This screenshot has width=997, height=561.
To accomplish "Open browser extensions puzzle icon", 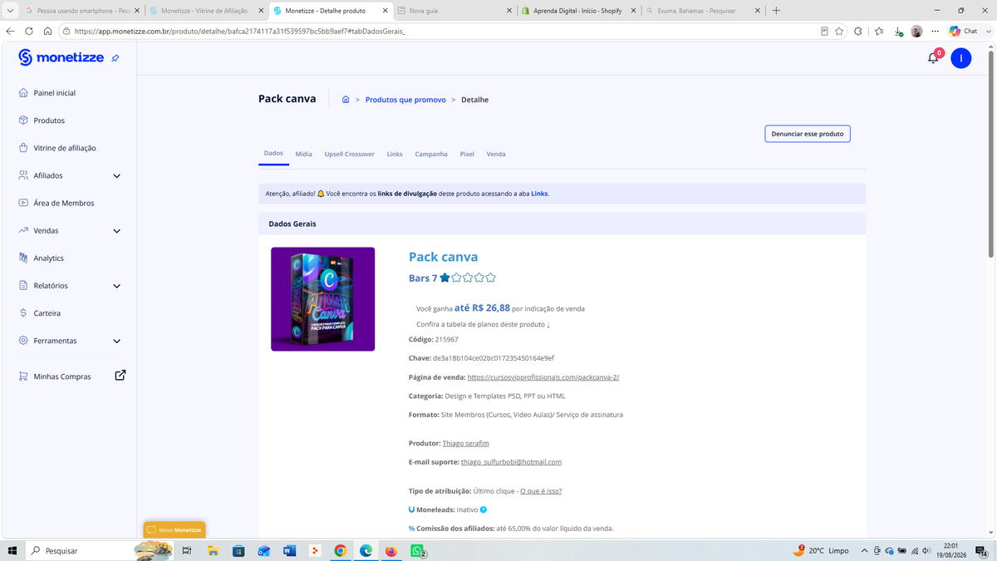I will [x=858, y=31].
